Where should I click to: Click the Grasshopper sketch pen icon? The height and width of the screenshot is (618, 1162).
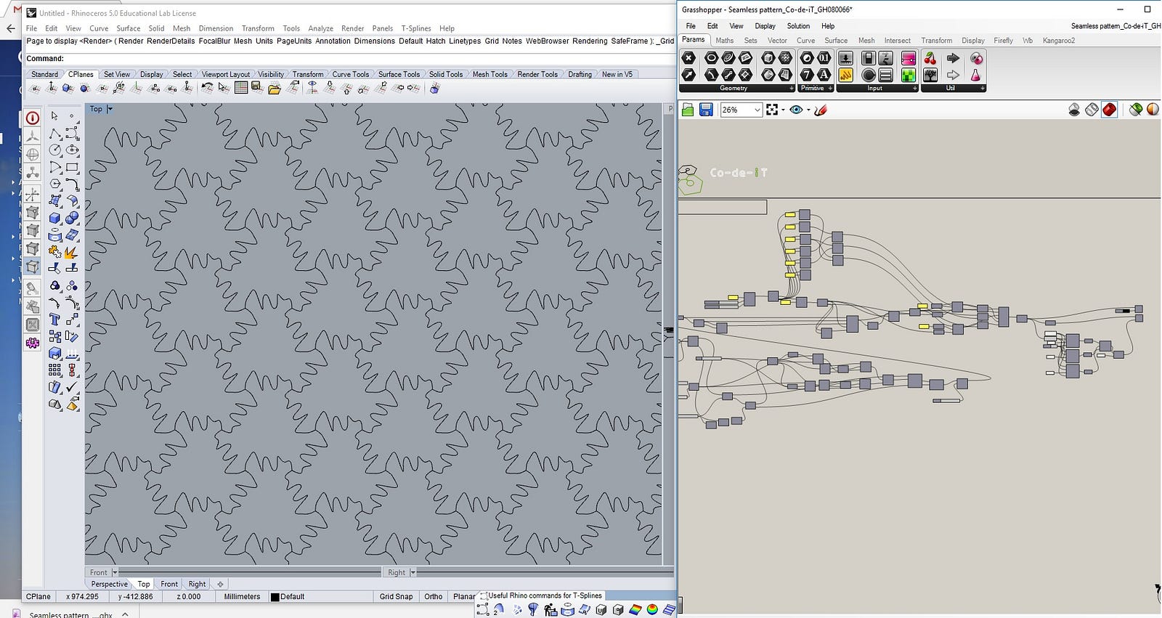pos(821,110)
